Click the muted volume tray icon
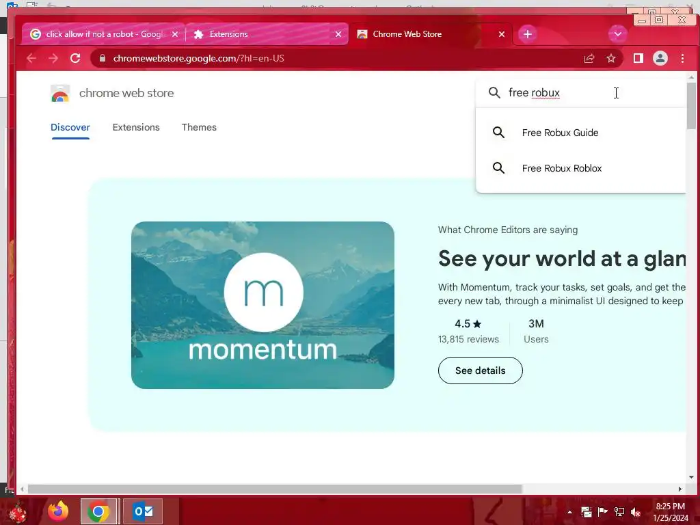 pyautogui.click(x=636, y=512)
